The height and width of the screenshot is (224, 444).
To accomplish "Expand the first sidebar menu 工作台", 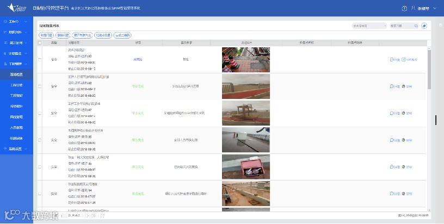I will (x=16, y=22).
